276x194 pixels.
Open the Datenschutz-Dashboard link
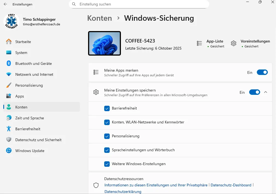click(x=231, y=185)
